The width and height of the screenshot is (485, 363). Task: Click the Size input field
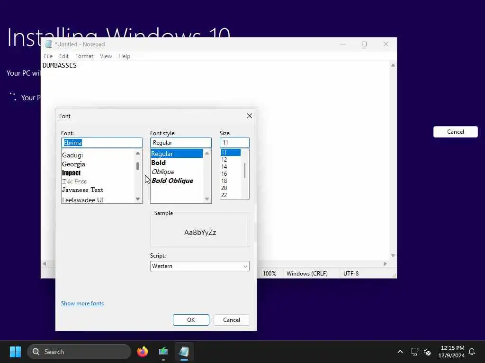(x=234, y=143)
